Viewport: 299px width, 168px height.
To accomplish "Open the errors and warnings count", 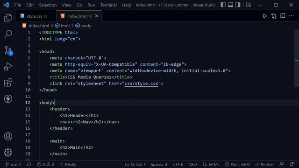I will tap(45, 164).
